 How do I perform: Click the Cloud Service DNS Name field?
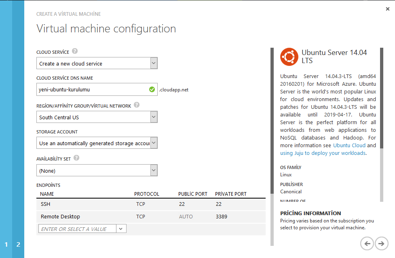[x=97, y=89]
